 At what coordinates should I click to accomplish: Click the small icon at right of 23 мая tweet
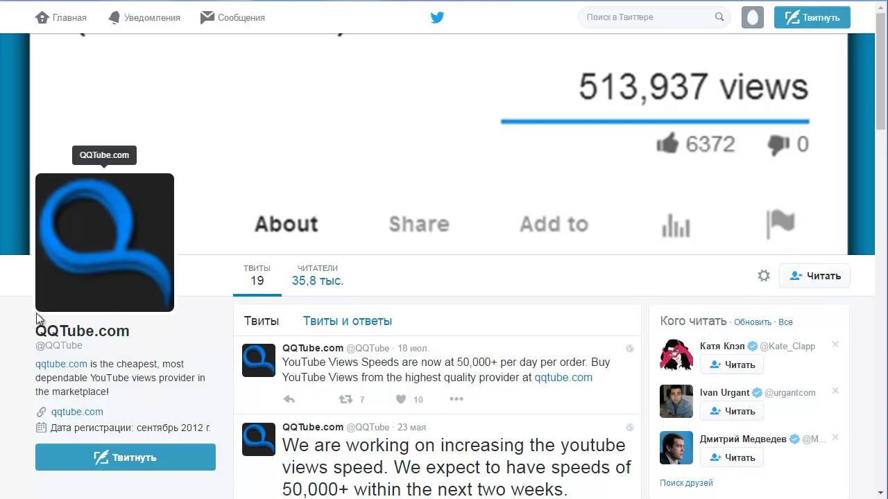630,428
